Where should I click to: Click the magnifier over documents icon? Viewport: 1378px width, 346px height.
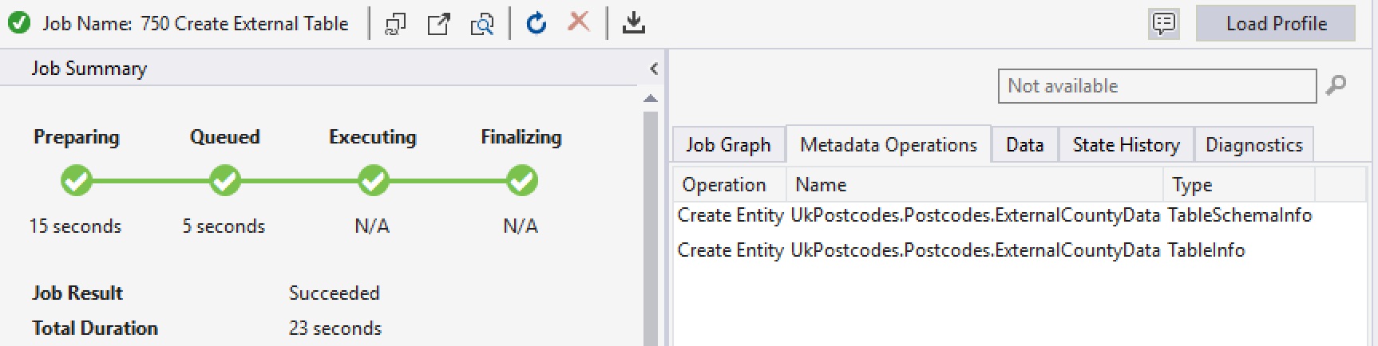[x=482, y=24]
